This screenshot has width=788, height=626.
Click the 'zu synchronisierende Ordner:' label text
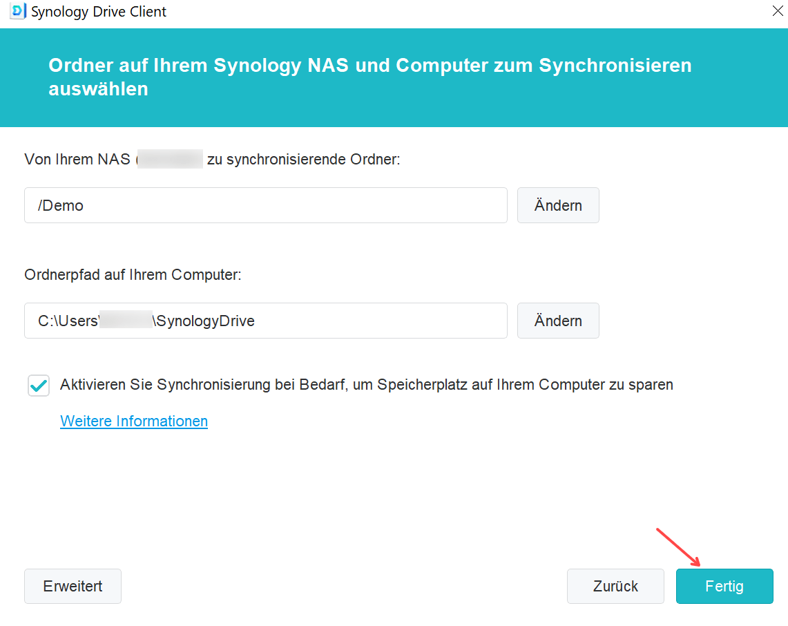[x=304, y=160]
